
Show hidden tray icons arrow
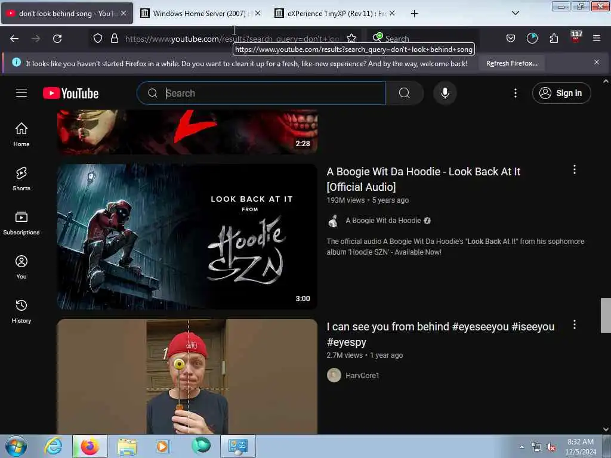(521, 447)
